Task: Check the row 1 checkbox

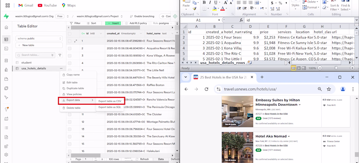Action: 70,41
